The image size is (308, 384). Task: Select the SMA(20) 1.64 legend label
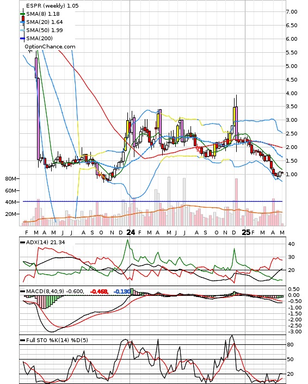tap(45, 22)
